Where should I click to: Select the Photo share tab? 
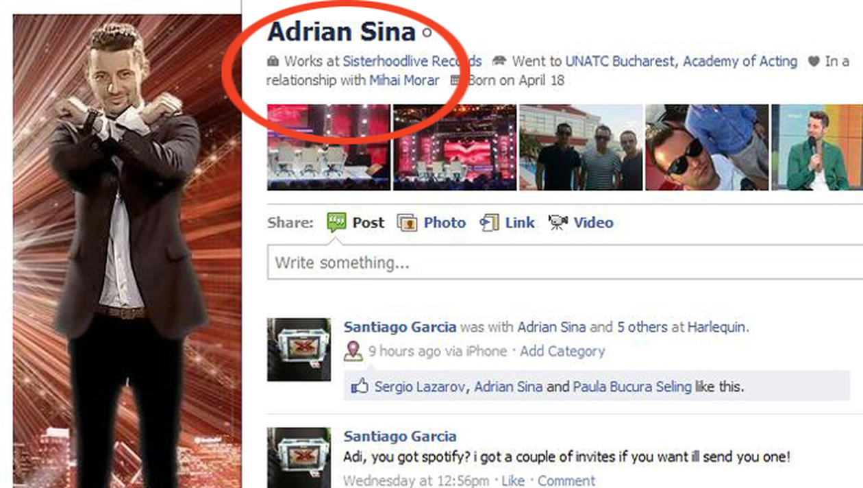[x=431, y=223]
